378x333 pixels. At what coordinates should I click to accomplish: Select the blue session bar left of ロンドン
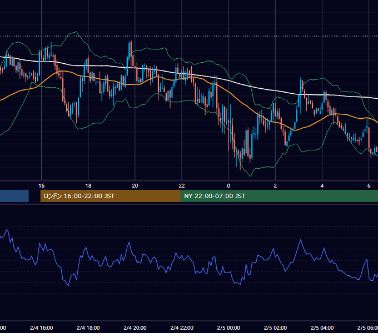[x=14, y=196]
